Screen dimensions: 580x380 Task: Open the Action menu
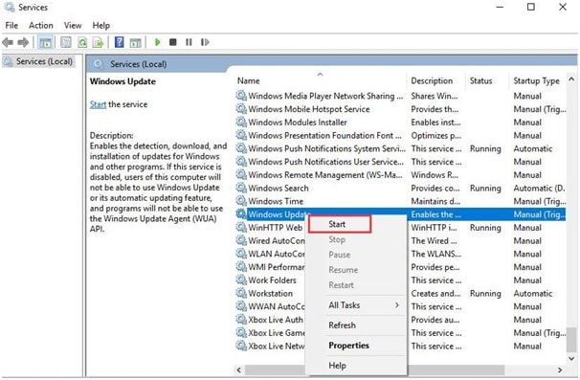[x=41, y=25]
